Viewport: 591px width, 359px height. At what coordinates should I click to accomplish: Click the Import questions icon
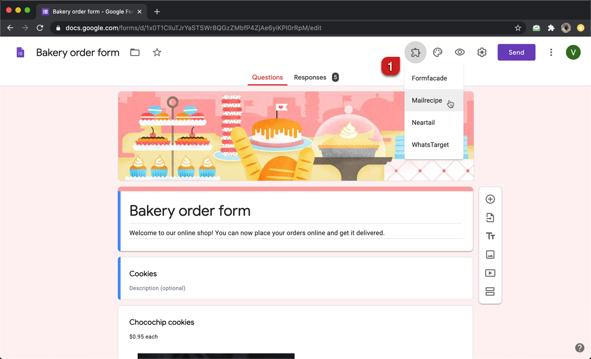point(490,218)
